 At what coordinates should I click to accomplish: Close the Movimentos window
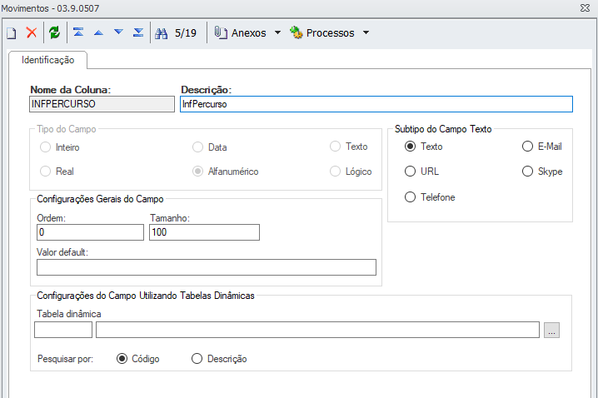pyautogui.click(x=585, y=8)
